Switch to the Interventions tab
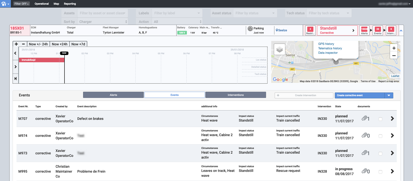 [x=235, y=95]
